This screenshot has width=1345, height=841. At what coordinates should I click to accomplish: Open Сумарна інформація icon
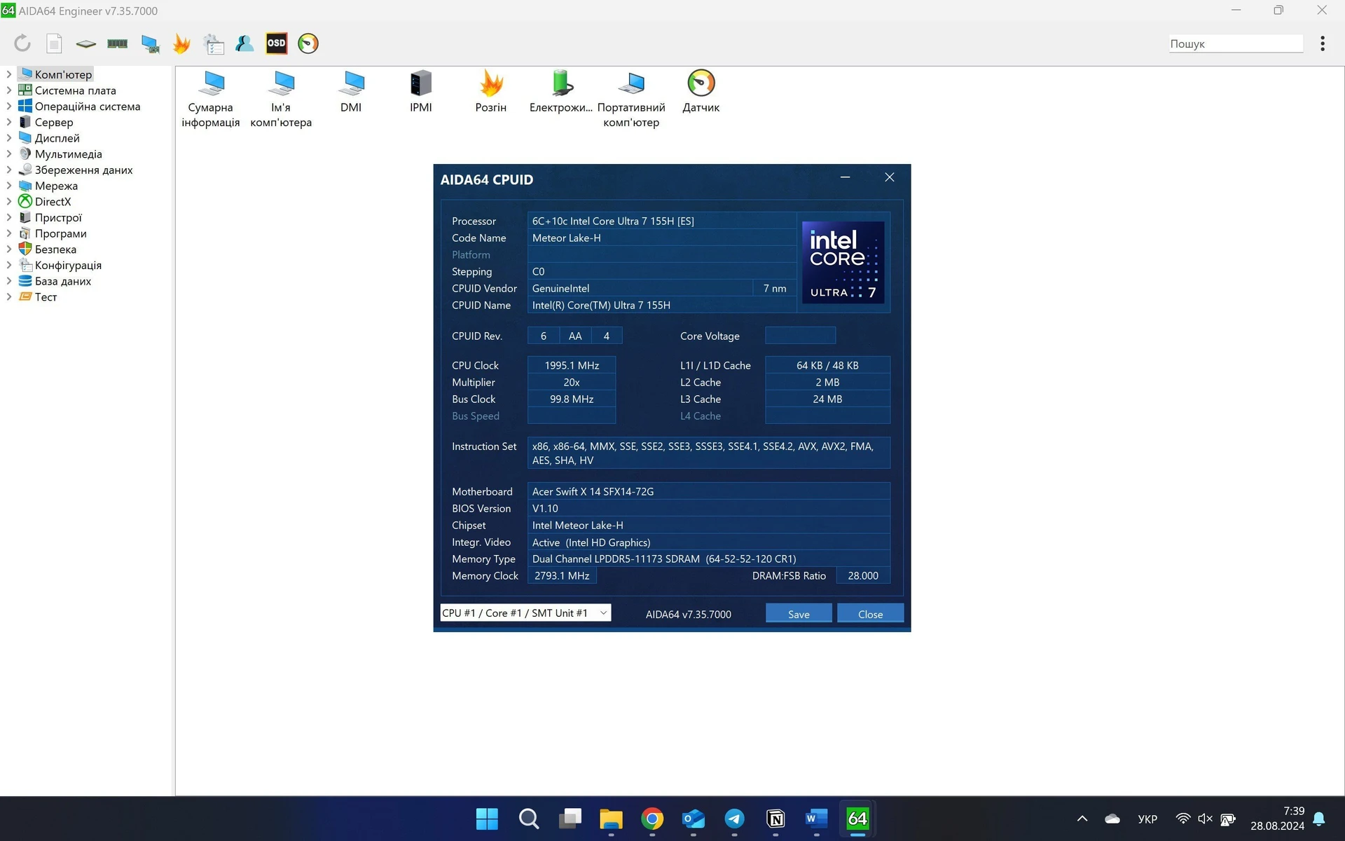tap(210, 99)
